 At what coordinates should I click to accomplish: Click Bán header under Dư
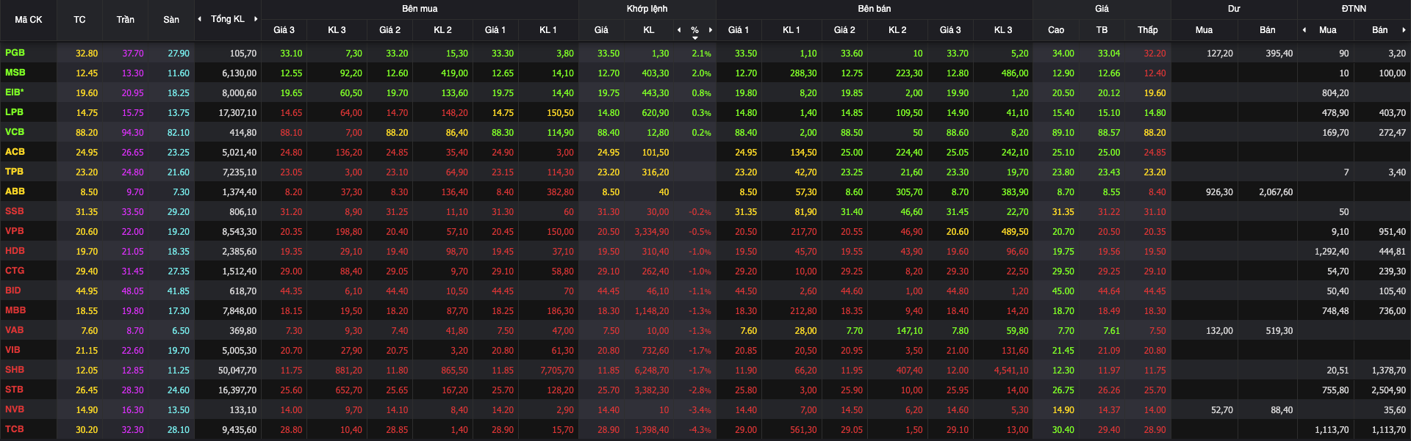pos(1268,30)
